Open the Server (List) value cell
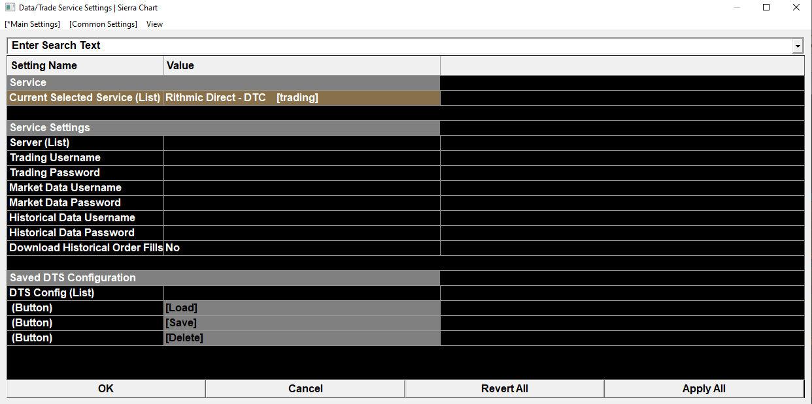 tap(302, 143)
